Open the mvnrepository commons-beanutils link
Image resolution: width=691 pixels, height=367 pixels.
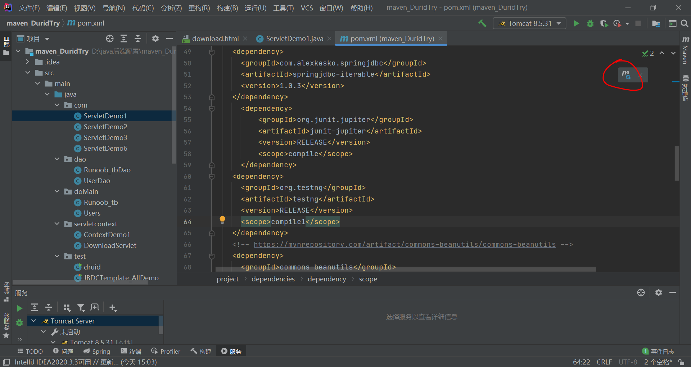pos(405,245)
